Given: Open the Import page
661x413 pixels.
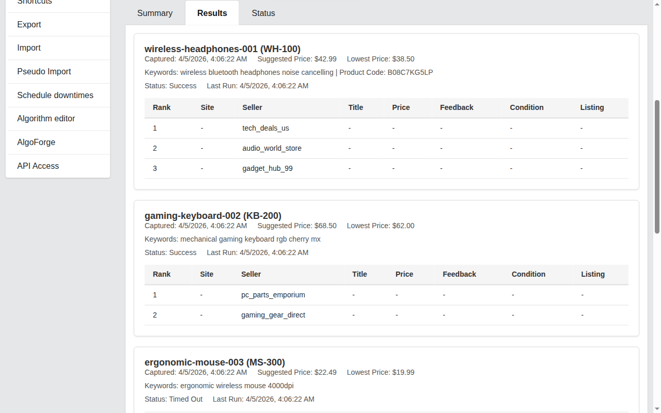Looking at the screenshot, I should pos(29,47).
